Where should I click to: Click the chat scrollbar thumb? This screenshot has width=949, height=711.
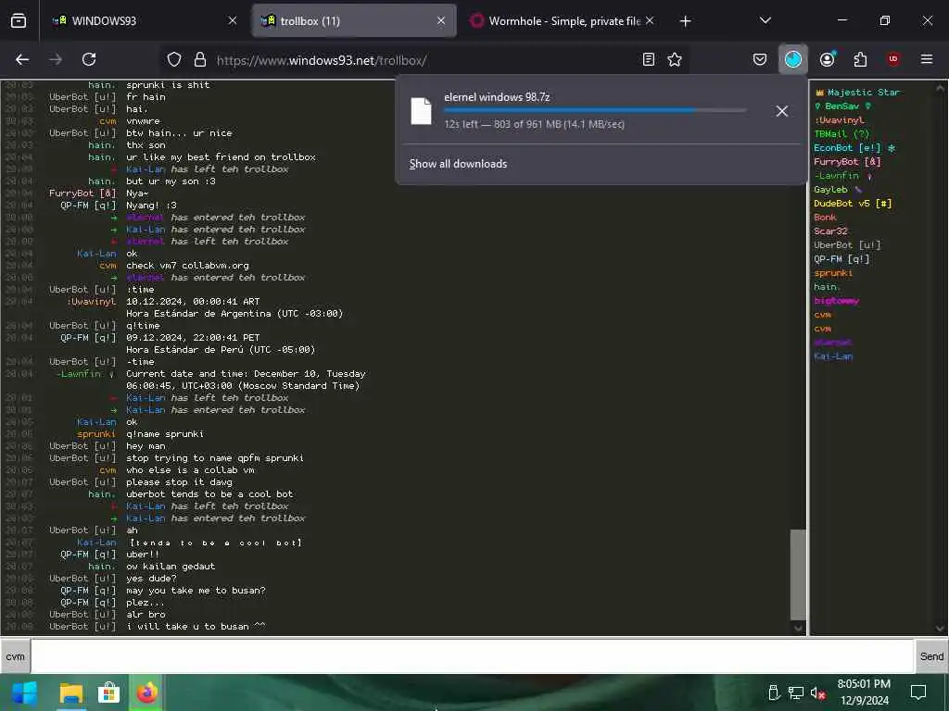[798, 575]
